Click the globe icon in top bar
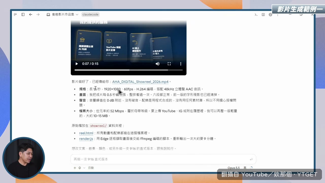This screenshot has width=325, height=183. [x=270, y=14]
